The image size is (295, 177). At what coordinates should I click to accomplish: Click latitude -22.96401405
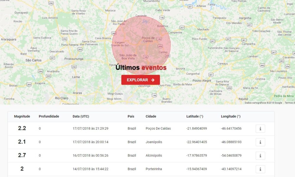(x=196, y=142)
